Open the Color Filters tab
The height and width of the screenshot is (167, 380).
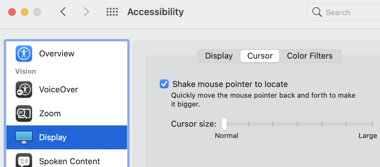(310, 56)
